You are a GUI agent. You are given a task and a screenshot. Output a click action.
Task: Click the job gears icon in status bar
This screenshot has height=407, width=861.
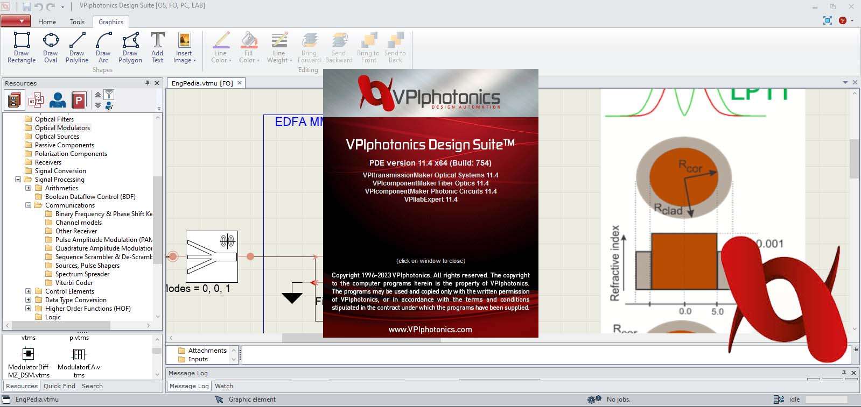pyautogui.click(x=594, y=399)
